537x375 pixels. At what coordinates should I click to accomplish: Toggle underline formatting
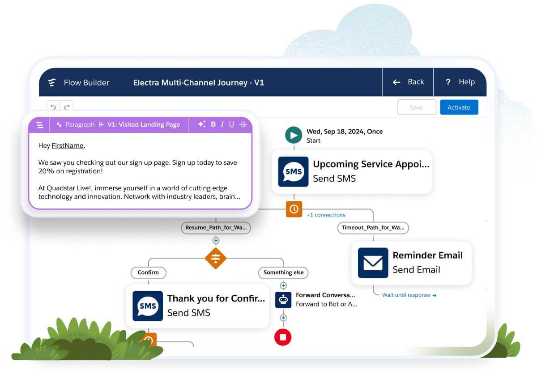click(x=231, y=124)
